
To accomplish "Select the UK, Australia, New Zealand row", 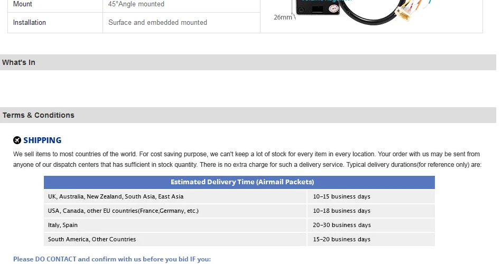I will pyautogui.click(x=239, y=196).
